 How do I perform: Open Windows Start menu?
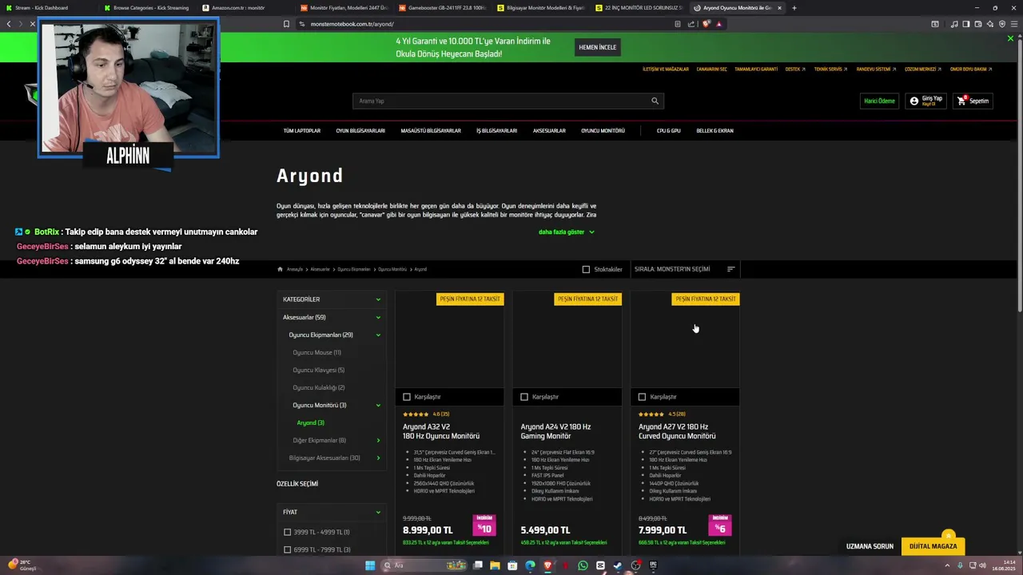pos(370,565)
